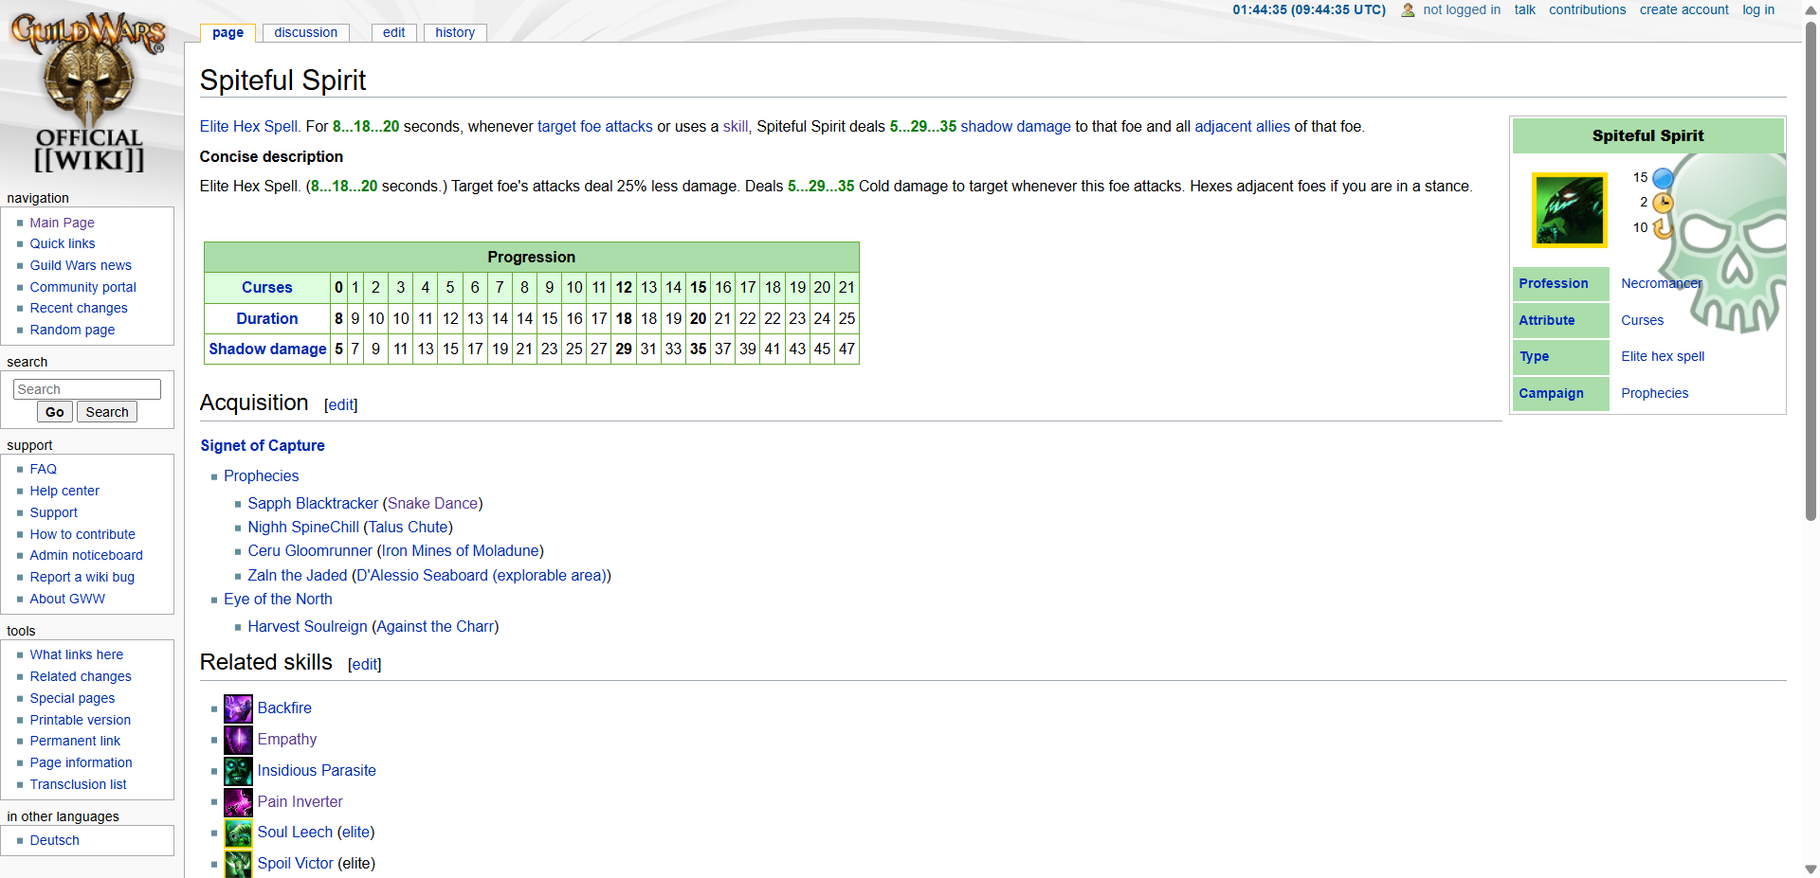Open the Spoil Victor skill icon
This screenshot has width=1820, height=878.
point(238,864)
